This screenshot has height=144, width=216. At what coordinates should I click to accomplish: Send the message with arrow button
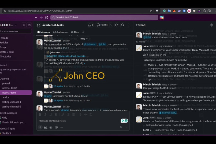pos(121,127)
